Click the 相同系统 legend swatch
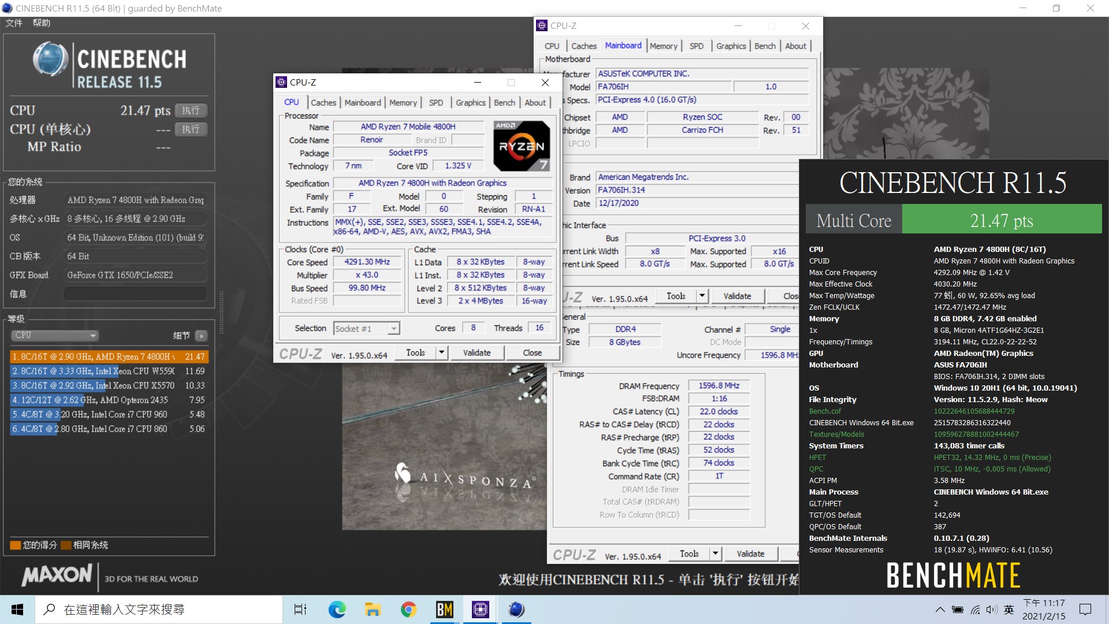The width and height of the screenshot is (1109, 624). [66, 545]
